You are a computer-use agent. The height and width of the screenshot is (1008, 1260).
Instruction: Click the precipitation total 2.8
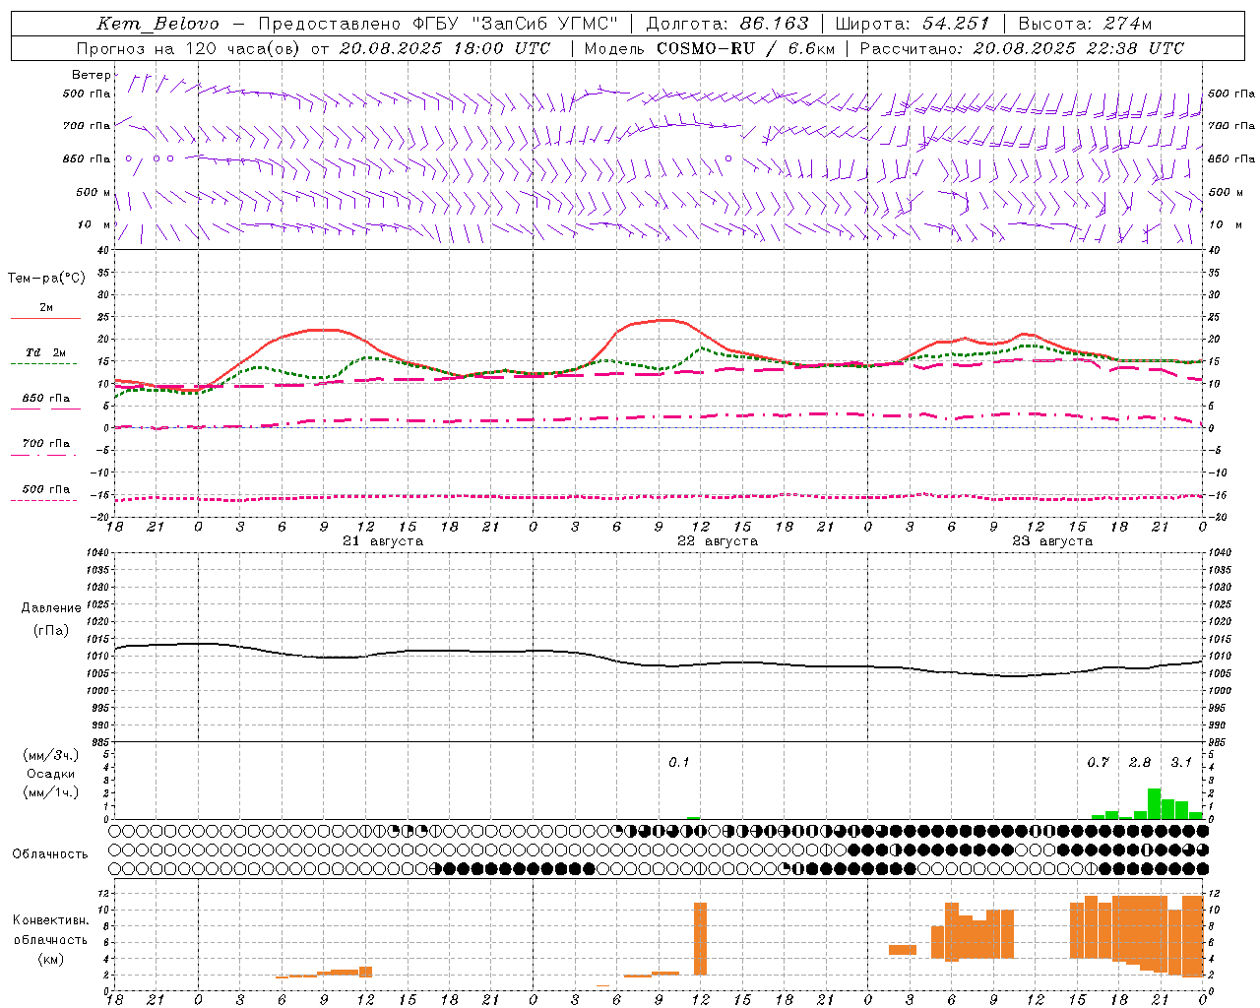pos(1140,763)
